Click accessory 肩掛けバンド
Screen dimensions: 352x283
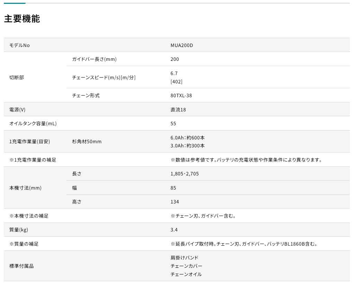(184, 258)
